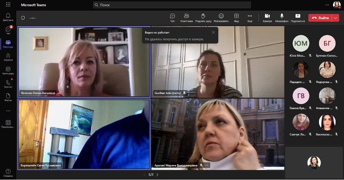Screen dimensions: 344x180
Task: Open Справка (Help) in the sidebar
Action: click(8, 173)
